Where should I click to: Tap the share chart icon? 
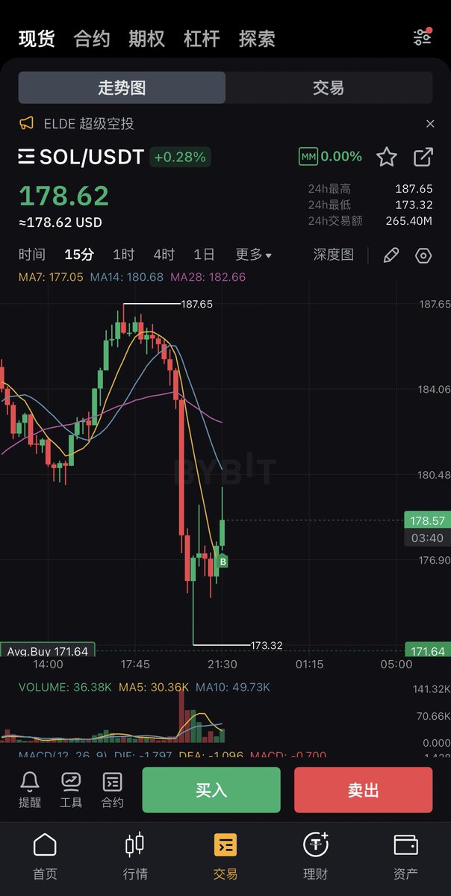[423, 157]
